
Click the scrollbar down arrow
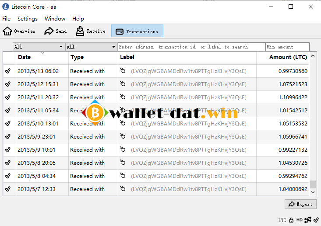tap(313, 192)
